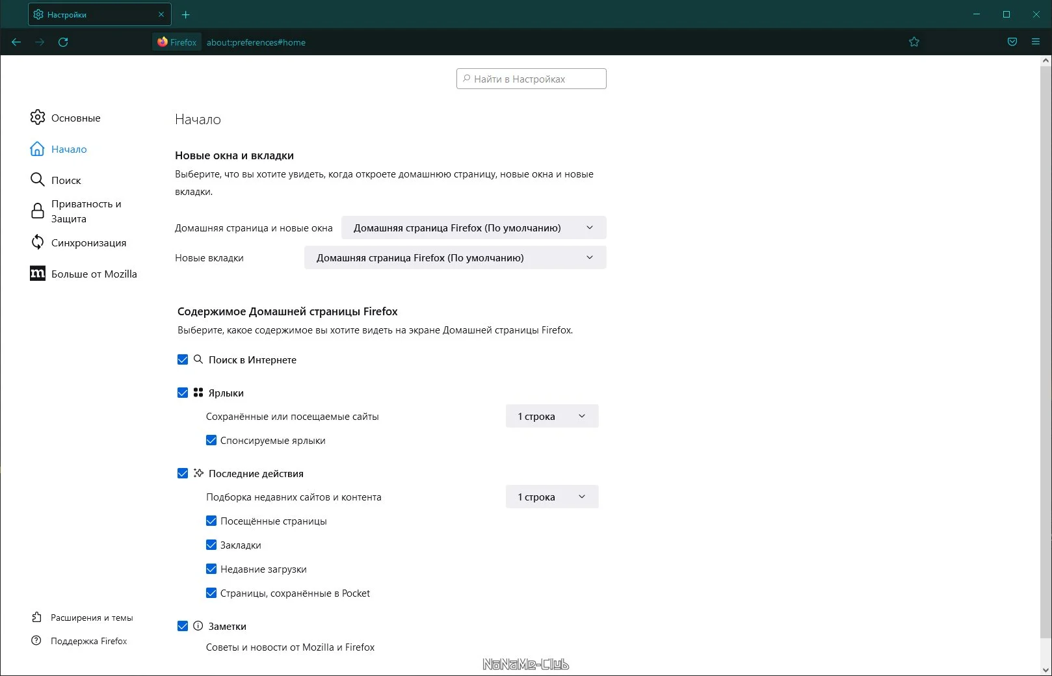Viewport: 1052px width, 676px height.
Task: Click the home icon next to Начало
Action: click(x=38, y=149)
